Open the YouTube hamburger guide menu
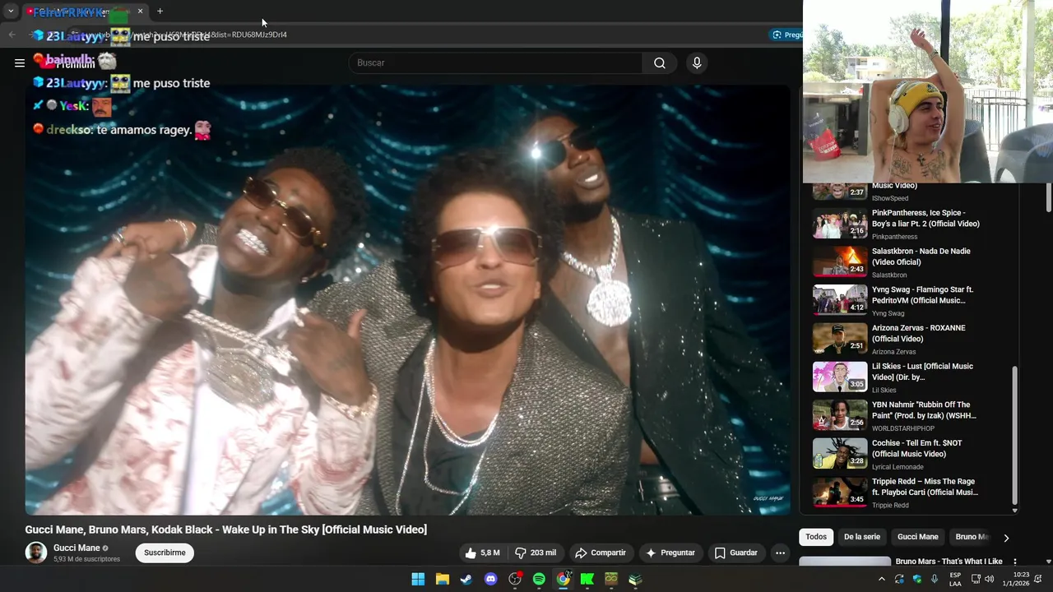 point(20,62)
